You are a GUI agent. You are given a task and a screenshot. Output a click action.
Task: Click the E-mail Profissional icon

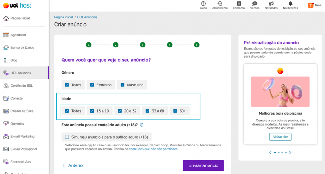(6, 149)
